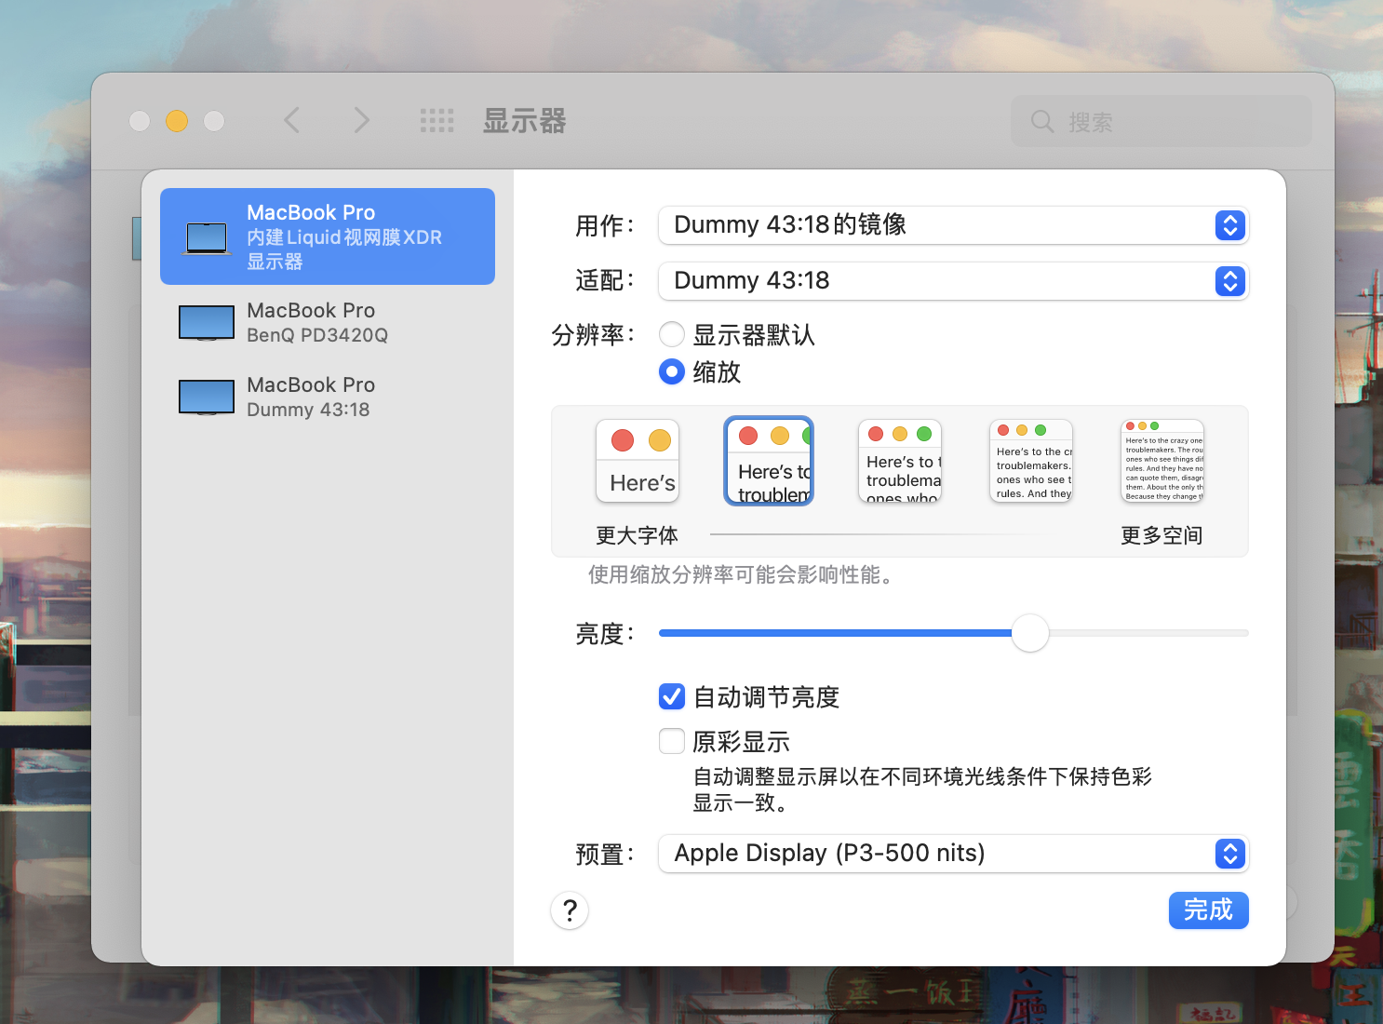Click the 分辨率 label

593,334
